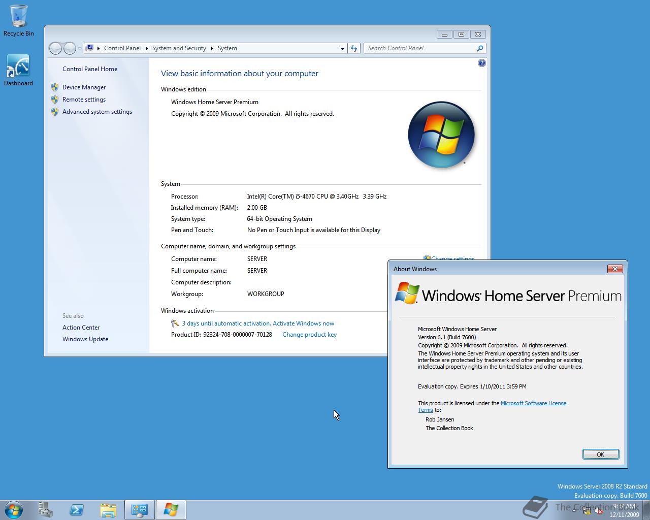The height and width of the screenshot is (520, 650).
Task: Click the activation keys icon
Action: coord(175,323)
